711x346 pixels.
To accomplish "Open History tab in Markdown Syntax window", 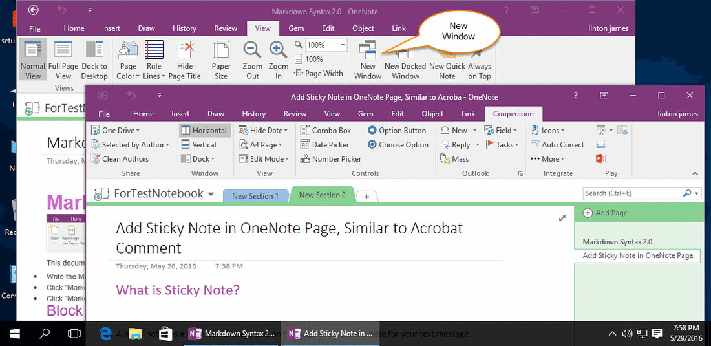I will (184, 28).
